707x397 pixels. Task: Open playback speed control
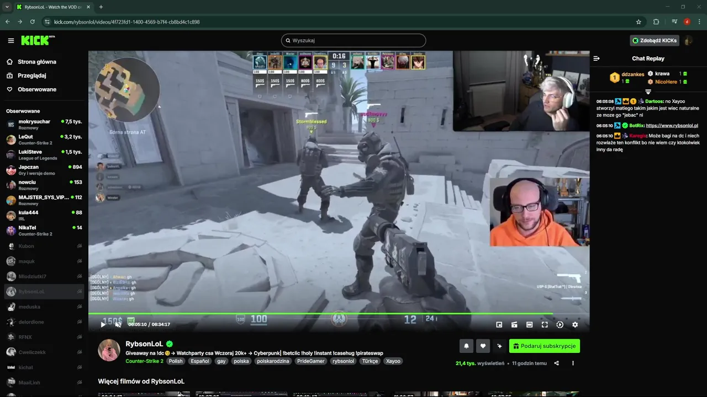(x=560, y=325)
